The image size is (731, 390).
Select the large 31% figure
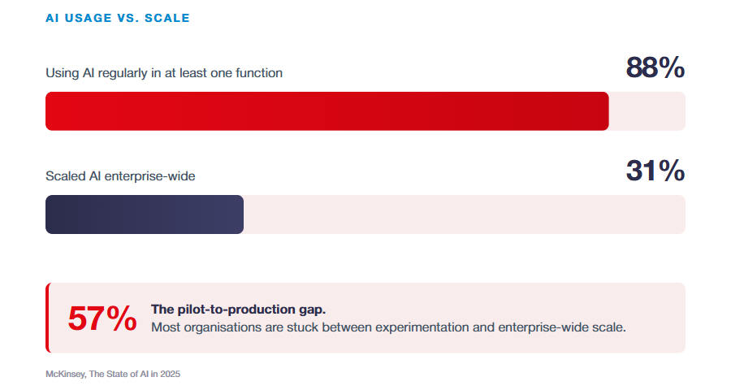tap(655, 171)
